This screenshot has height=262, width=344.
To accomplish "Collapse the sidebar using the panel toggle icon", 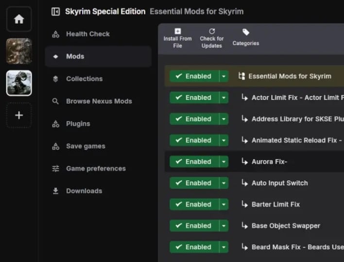I will pyautogui.click(x=55, y=12).
